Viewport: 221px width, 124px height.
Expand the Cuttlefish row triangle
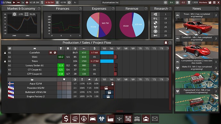tap(5, 53)
